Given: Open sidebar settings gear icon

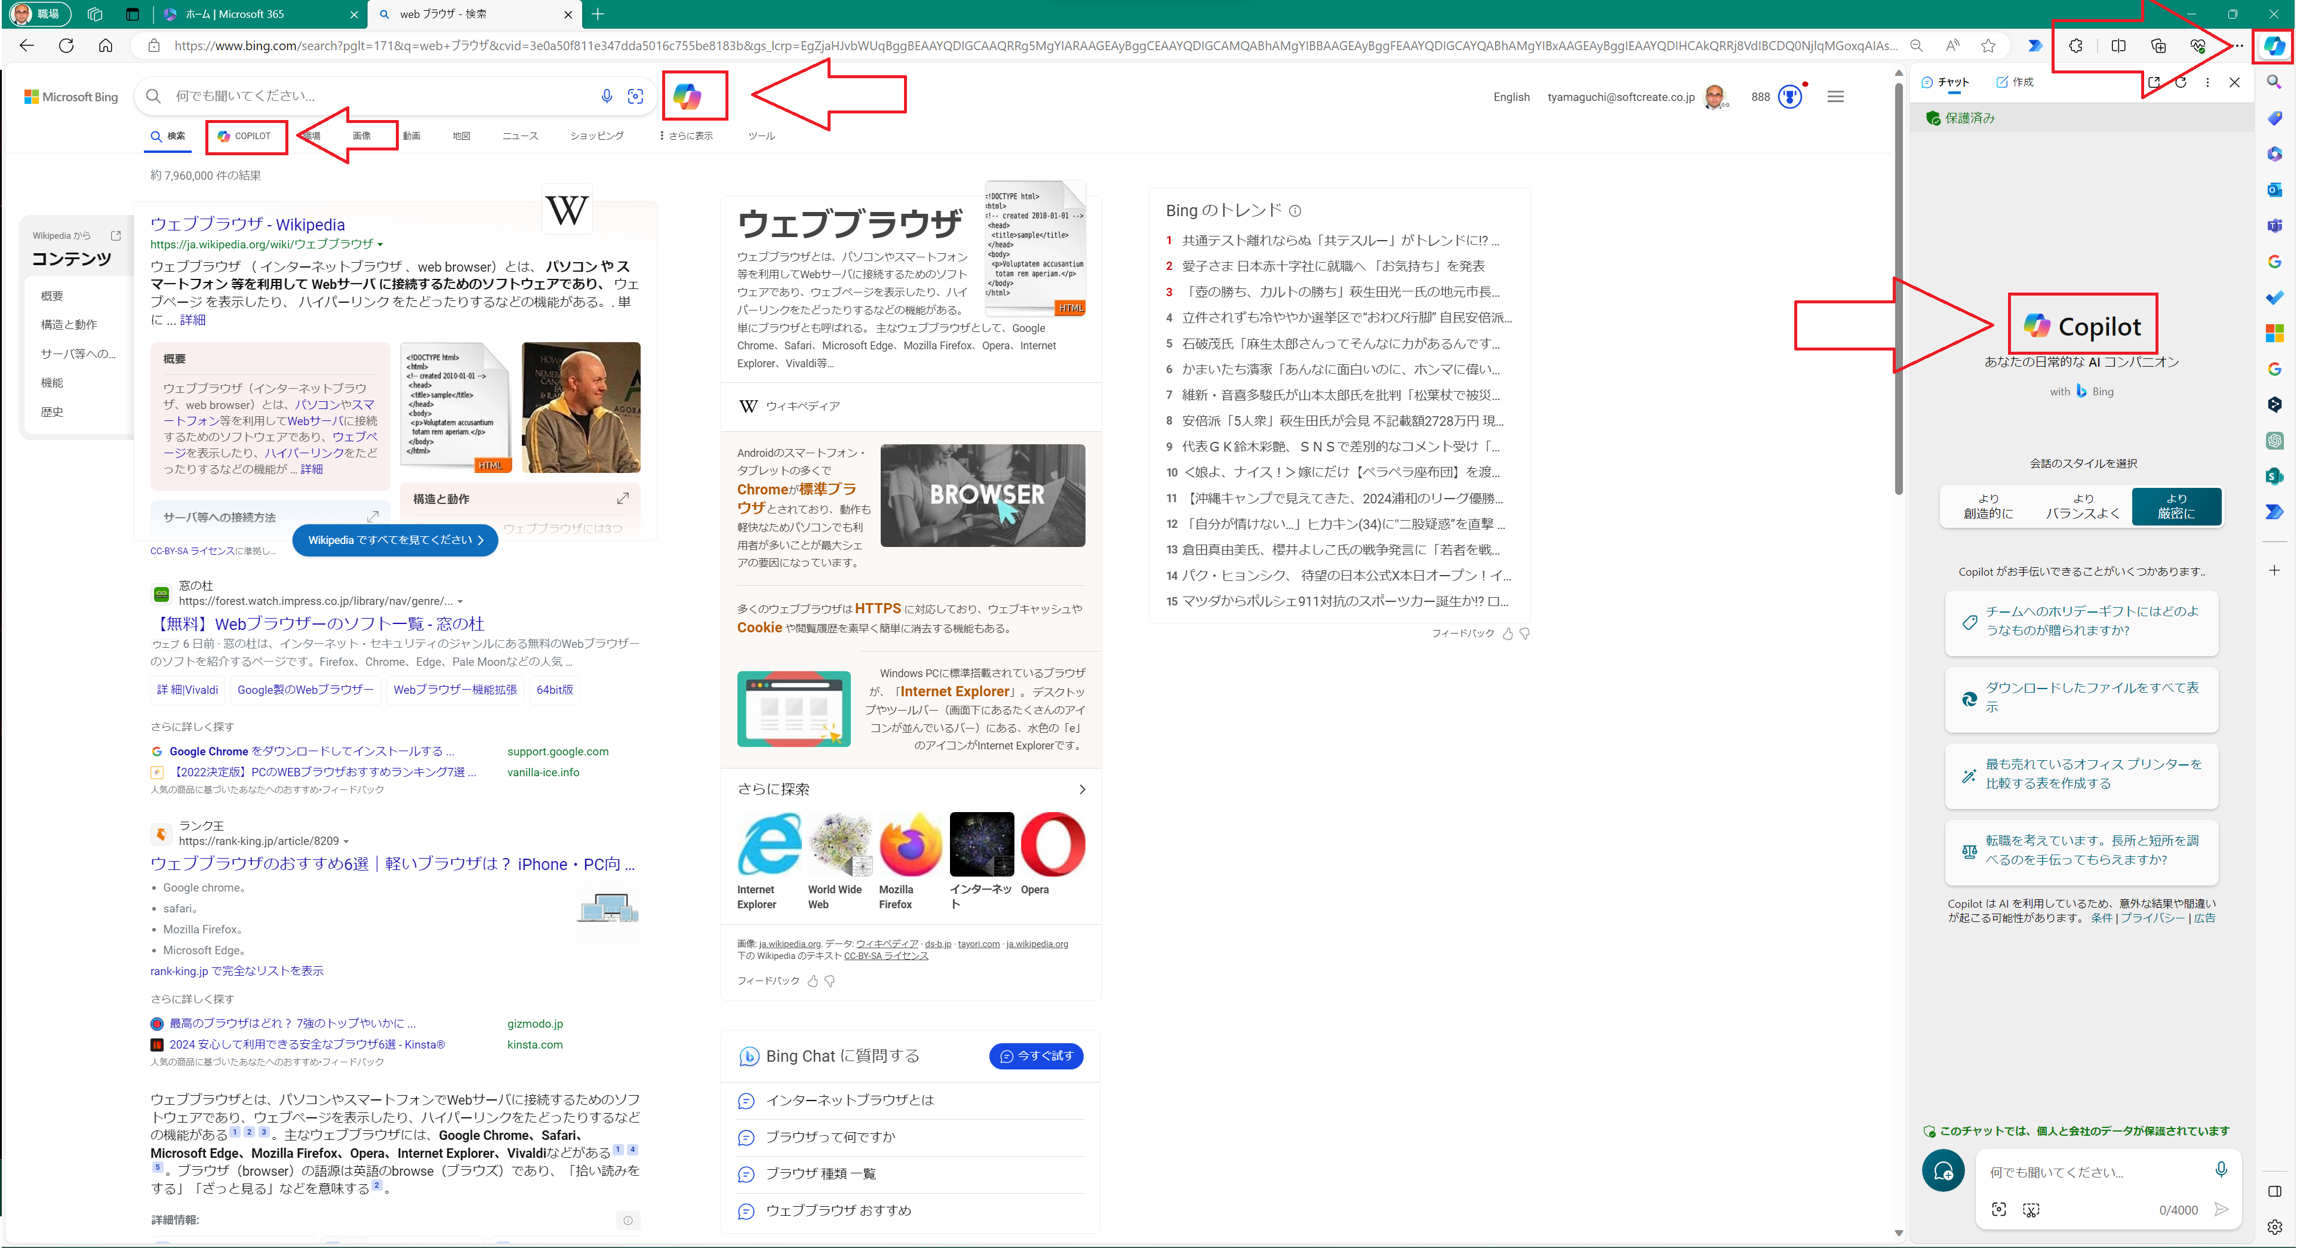Looking at the screenshot, I should pyautogui.click(x=2275, y=1228).
